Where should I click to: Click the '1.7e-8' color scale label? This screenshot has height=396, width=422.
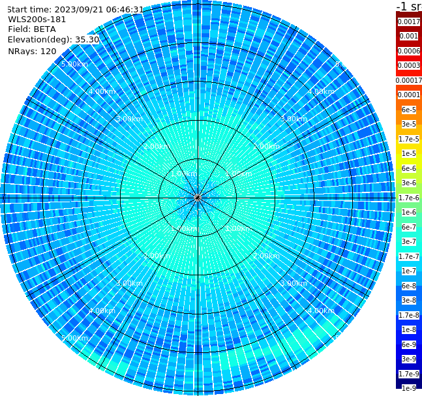409,315
